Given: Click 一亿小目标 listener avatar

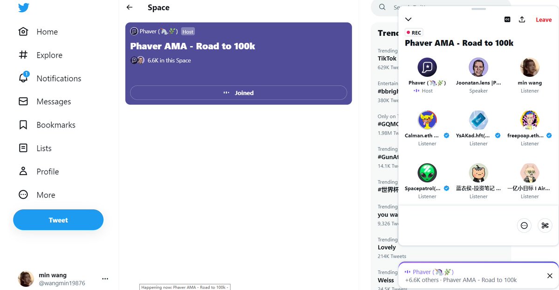Looking at the screenshot, I should coord(530,173).
